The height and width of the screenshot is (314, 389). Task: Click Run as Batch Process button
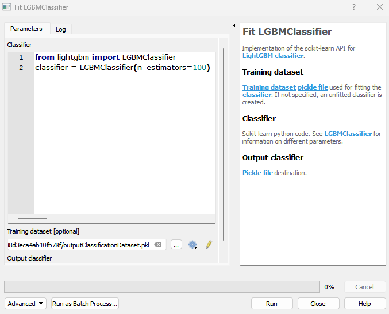(x=85, y=304)
